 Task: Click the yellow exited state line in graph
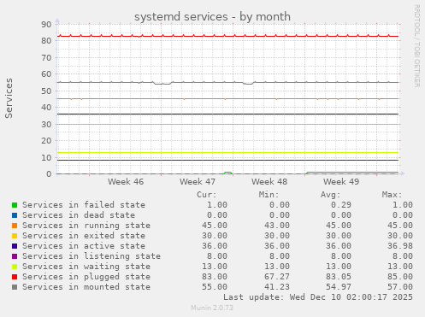coord(228,124)
